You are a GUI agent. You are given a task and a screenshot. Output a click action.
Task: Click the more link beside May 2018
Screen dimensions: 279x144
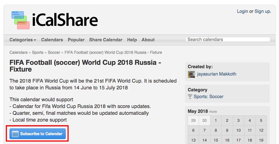tap(213, 112)
